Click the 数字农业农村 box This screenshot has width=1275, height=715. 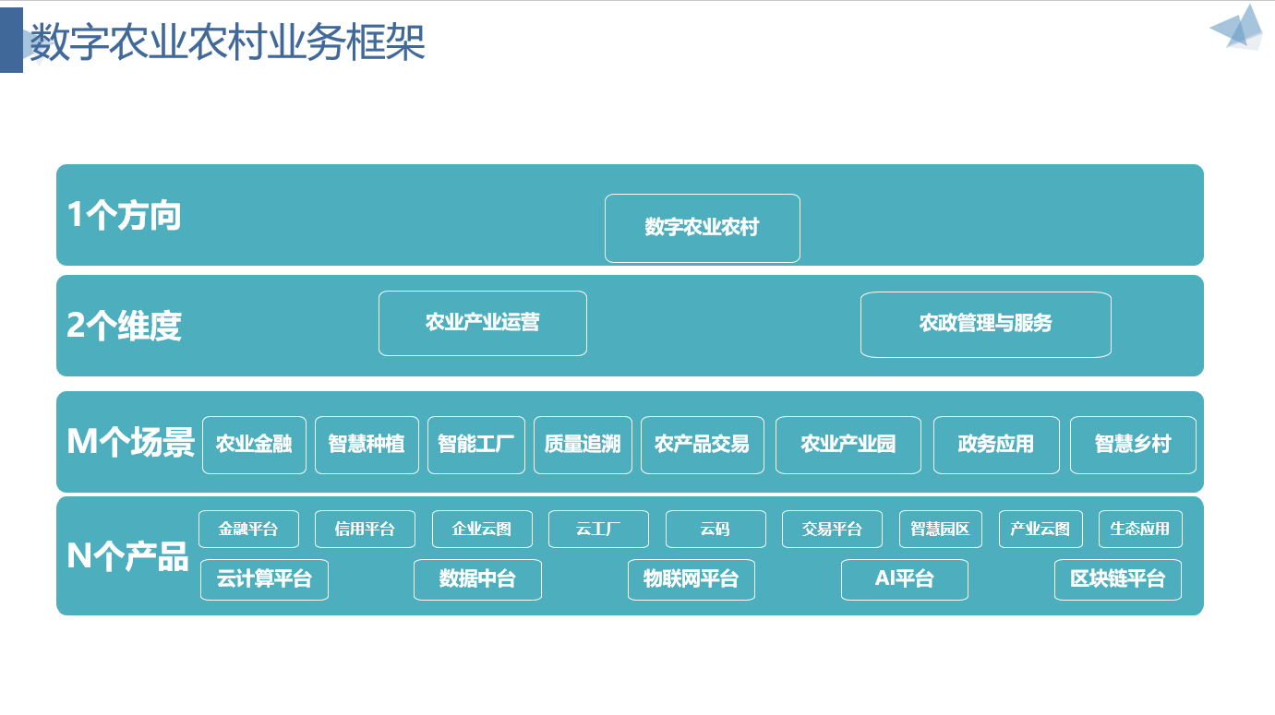(x=702, y=228)
